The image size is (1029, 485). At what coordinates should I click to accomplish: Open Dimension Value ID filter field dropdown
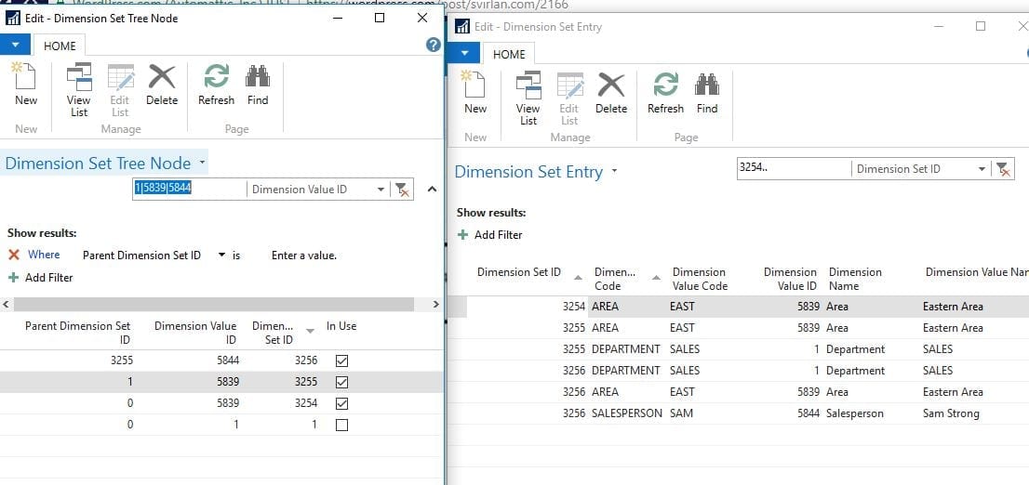[x=381, y=190]
